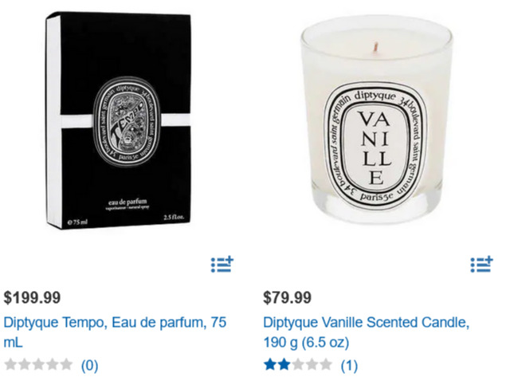Open Diptyque Tempo, Eau de parfum link

(115, 332)
